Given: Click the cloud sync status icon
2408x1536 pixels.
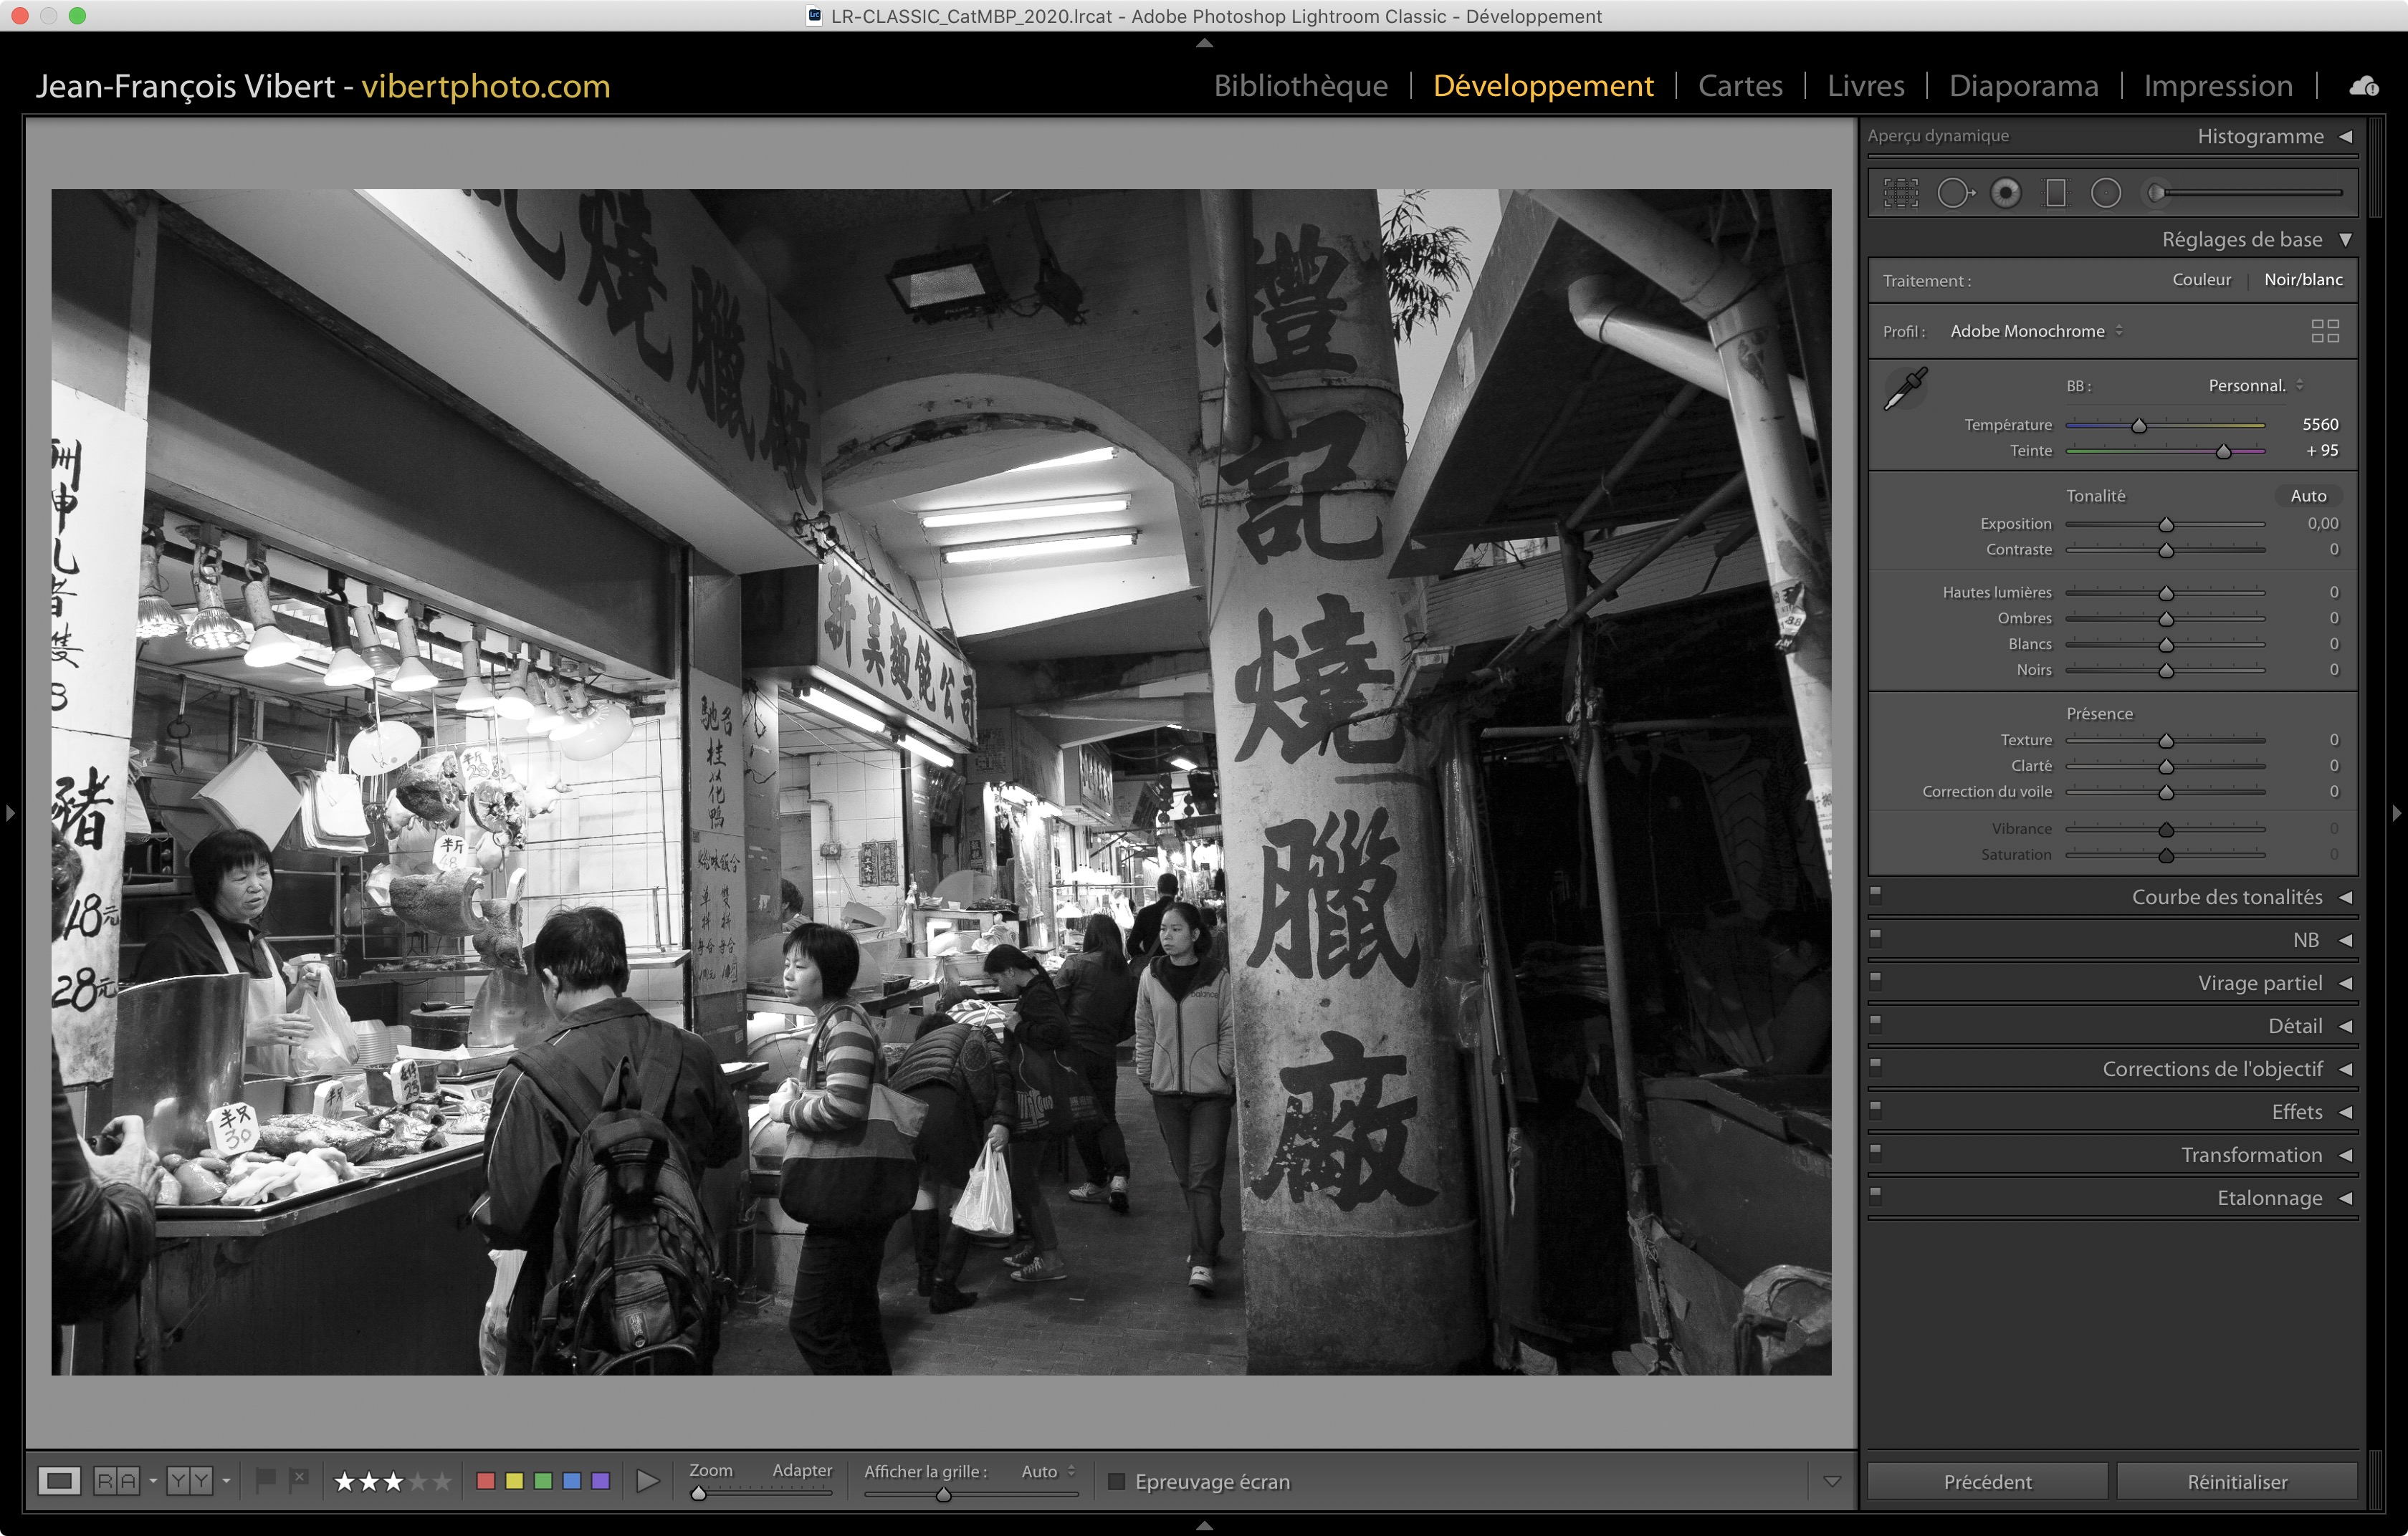Looking at the screenshot, I should pyautogui.click(x=2364, y=87).
